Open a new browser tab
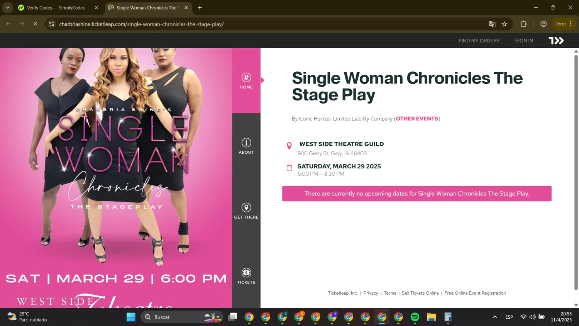The width and height of the screenshot is (579, 326). coord(200,8)
